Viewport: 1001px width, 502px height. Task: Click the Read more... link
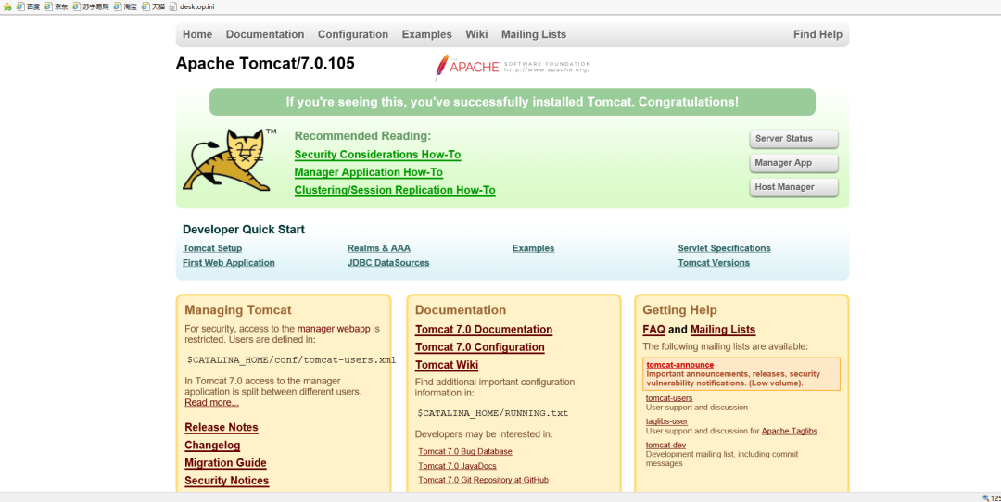tap(211, 403)
